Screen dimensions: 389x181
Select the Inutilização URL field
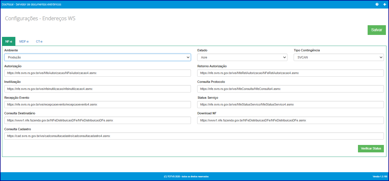click(97, 89)
